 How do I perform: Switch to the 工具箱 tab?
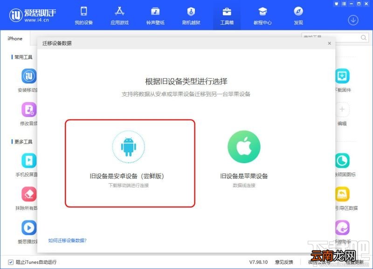tap(227, 15)
